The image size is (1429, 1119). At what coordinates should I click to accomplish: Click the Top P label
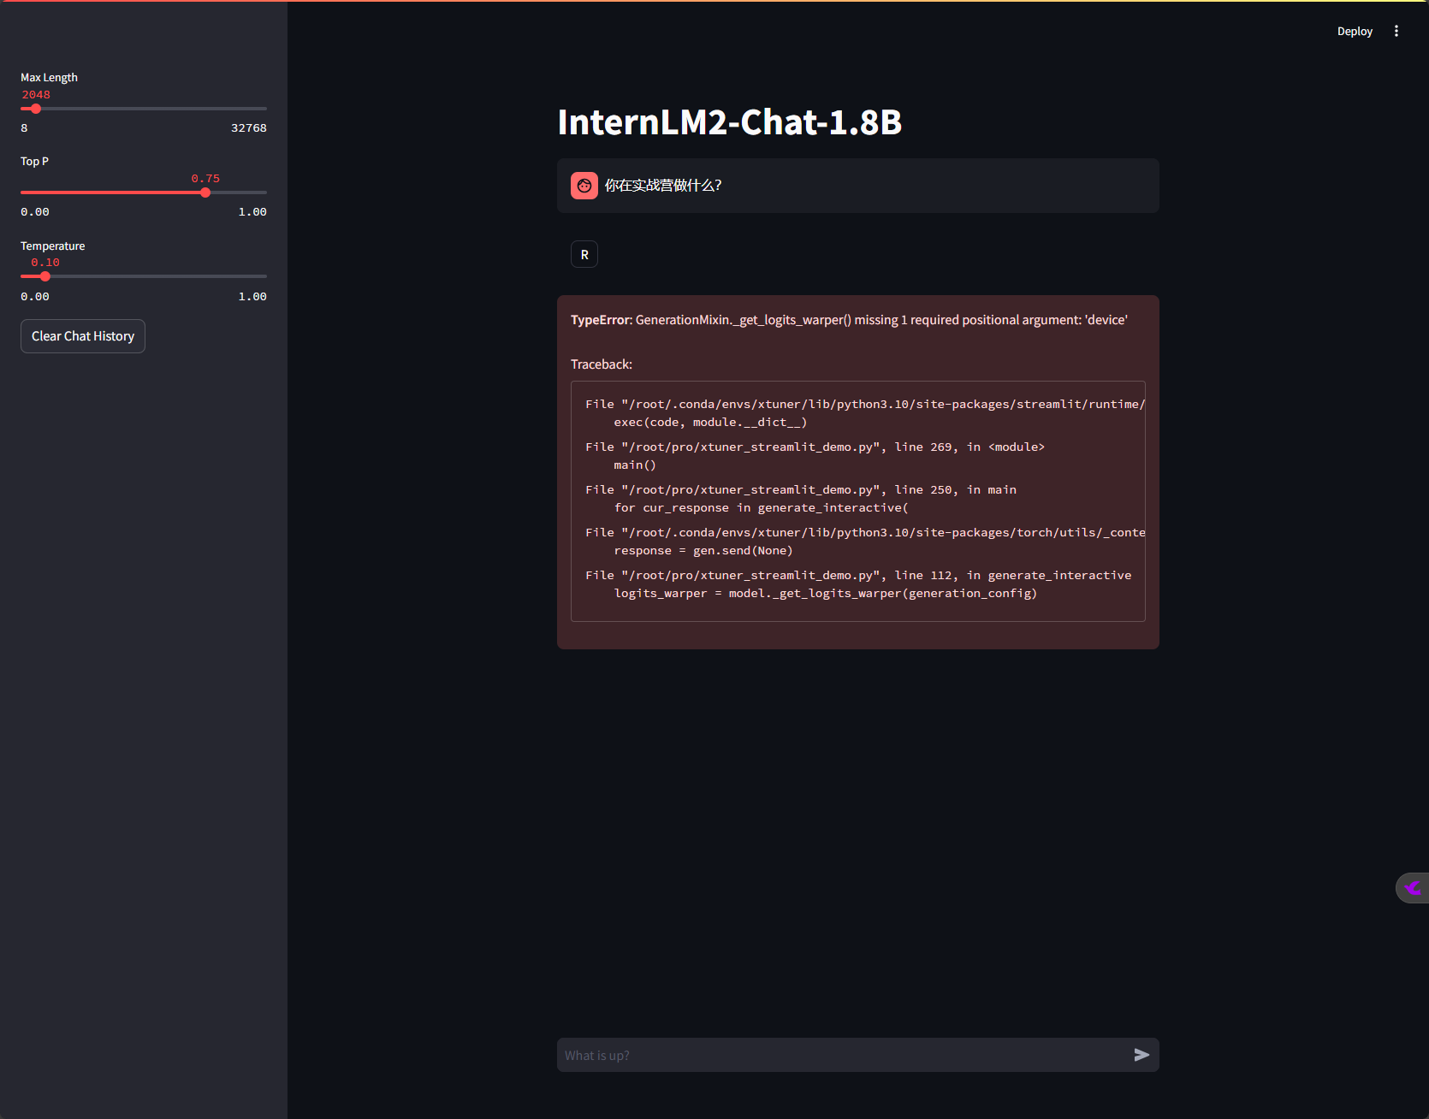[x=34, y=161]
